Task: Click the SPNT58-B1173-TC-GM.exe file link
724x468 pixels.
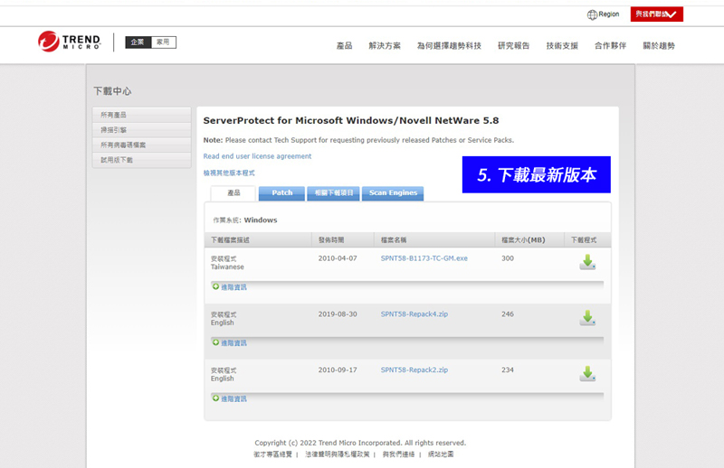Action: pyautogui.click(x=424, y=258)
